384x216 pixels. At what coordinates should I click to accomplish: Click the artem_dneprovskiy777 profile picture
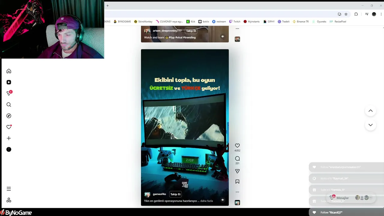click(147, 31)
